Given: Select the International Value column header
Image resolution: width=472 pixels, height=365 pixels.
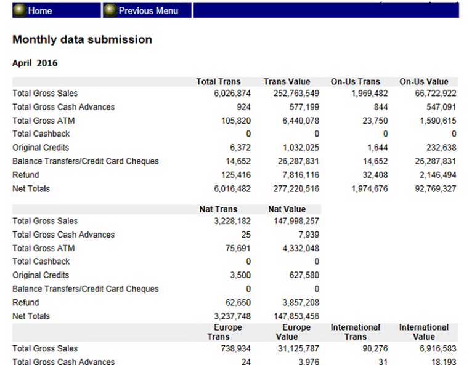Looking at the screenshot, I should pyautogui.click(x=424, y=332).
